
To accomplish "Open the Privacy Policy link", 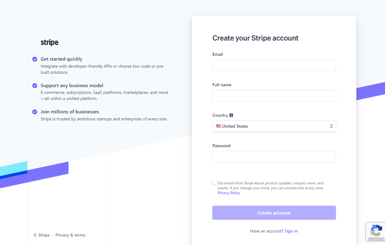I will point(229,193).
